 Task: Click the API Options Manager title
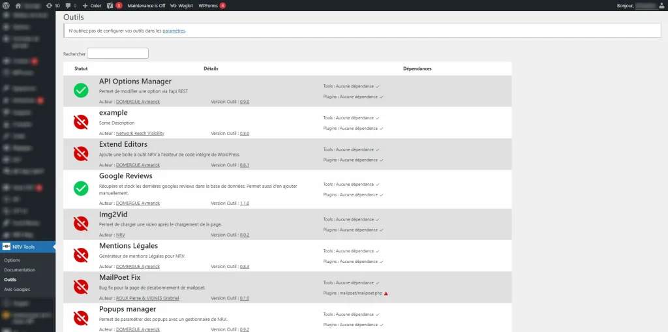[x=136, y=81]
